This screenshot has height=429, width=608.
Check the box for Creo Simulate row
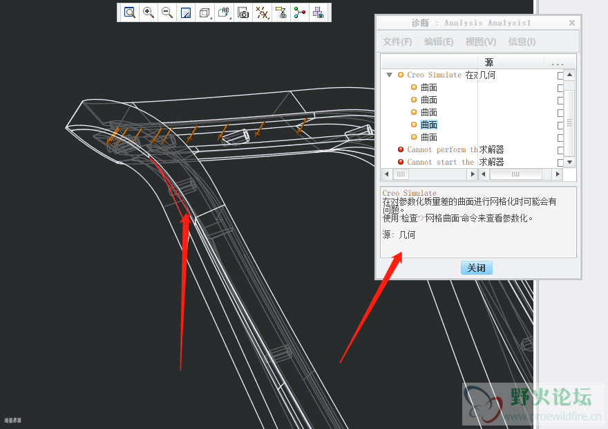[560, 75]
